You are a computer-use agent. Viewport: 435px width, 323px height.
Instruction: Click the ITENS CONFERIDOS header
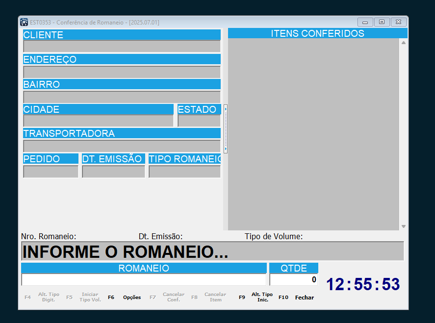pyautogui.click(x=318, y=33)
